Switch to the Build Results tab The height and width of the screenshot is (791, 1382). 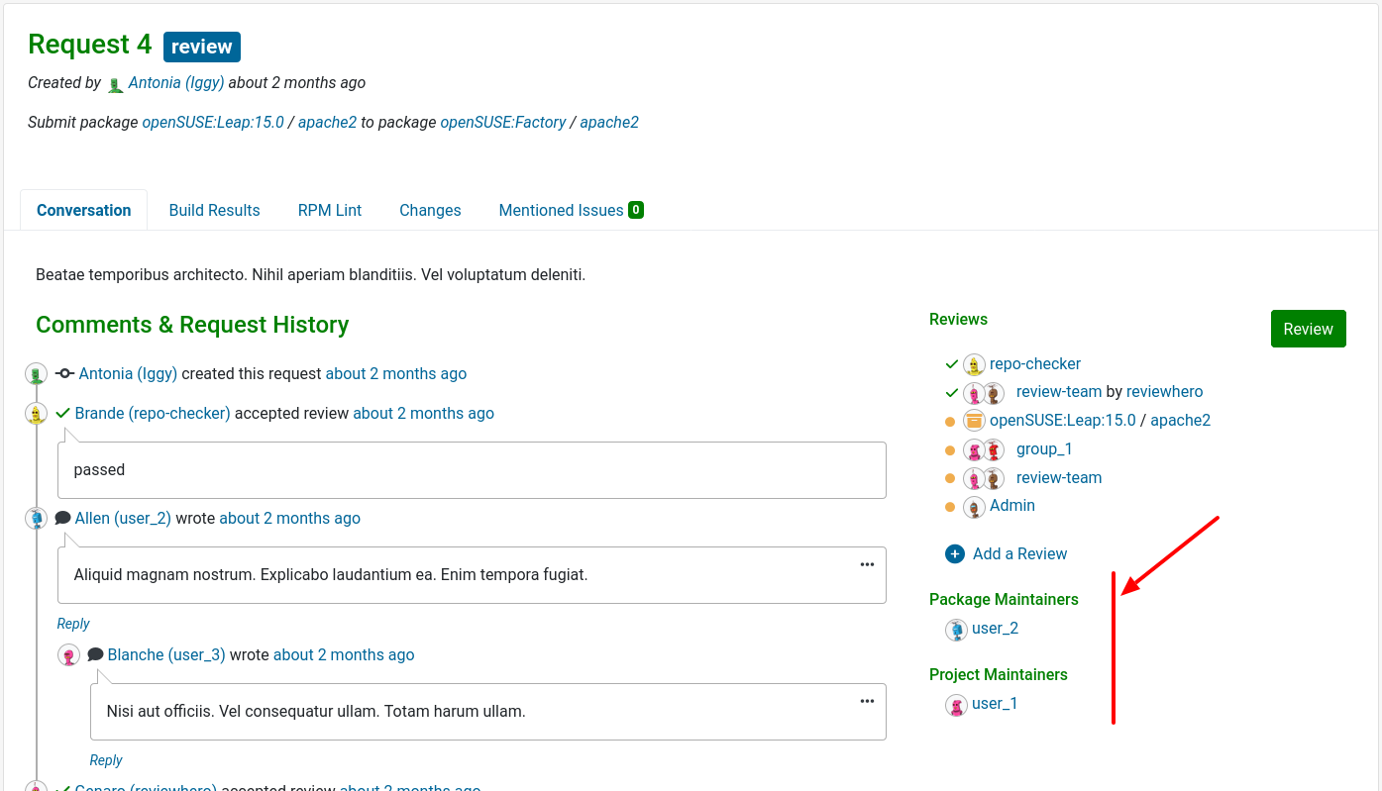coord(214,210)
